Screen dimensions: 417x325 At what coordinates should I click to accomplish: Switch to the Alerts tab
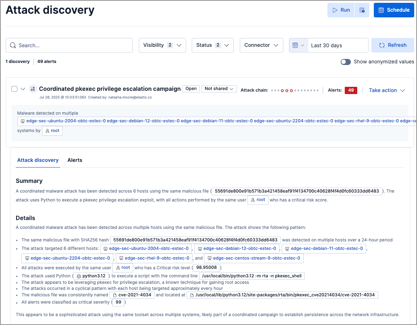pyautogui.click(x=75, y=160)
